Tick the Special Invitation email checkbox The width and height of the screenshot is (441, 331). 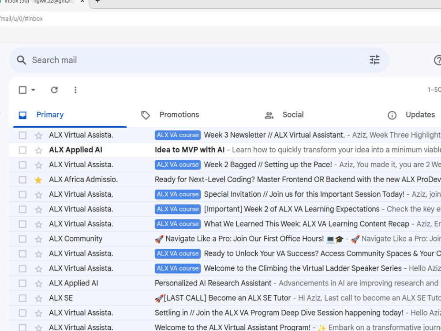pyautogui.click(x=22, y=195)
